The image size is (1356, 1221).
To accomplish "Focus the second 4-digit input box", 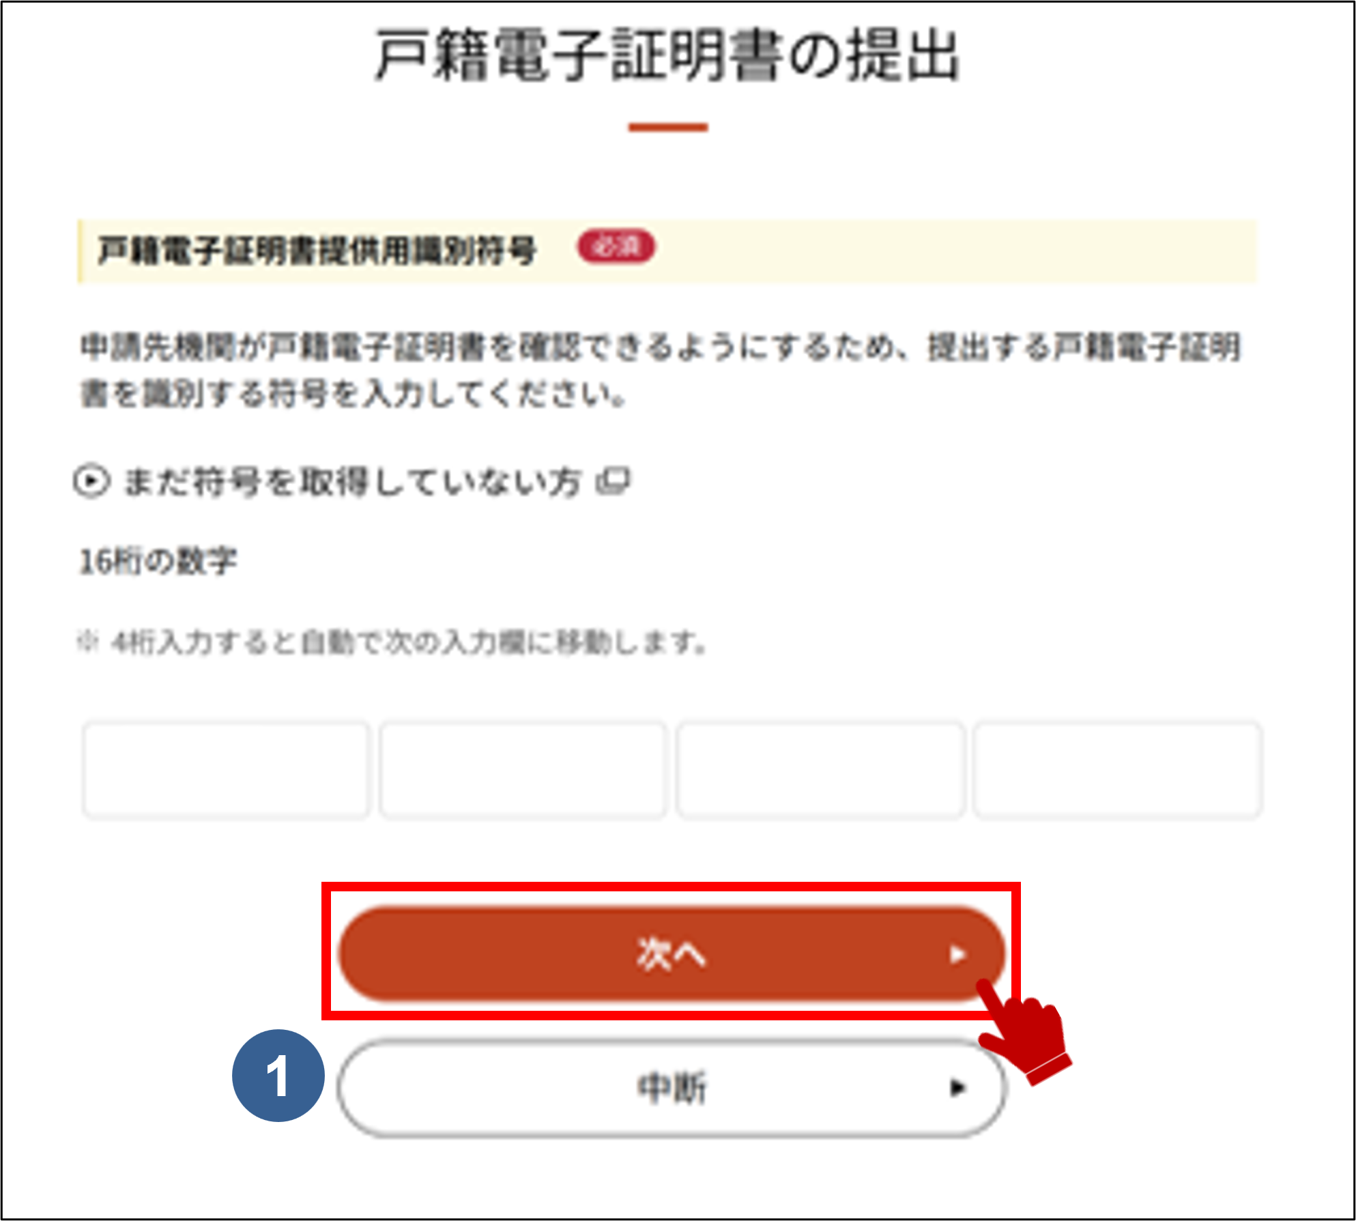I will coord(523,769).
